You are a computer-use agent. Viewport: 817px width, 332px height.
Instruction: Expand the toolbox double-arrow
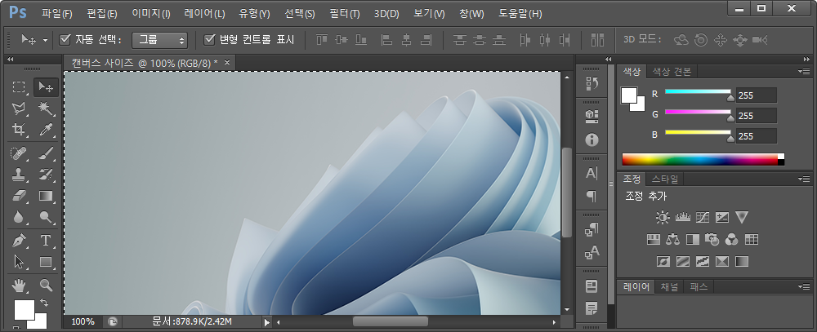point(10,60)
